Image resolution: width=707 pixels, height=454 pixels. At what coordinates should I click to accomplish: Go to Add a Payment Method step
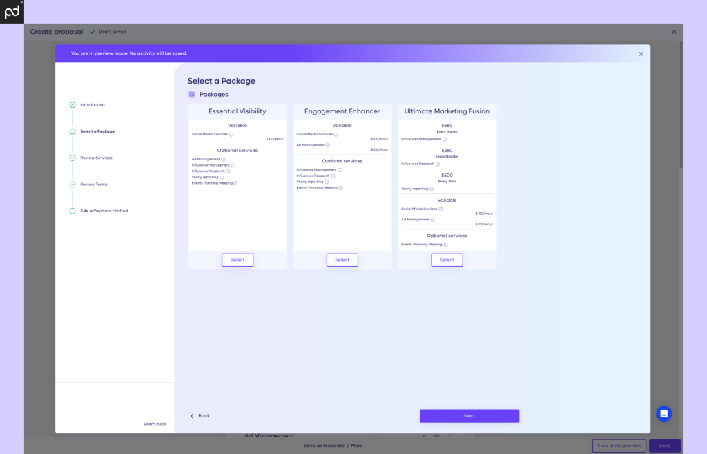104,211
